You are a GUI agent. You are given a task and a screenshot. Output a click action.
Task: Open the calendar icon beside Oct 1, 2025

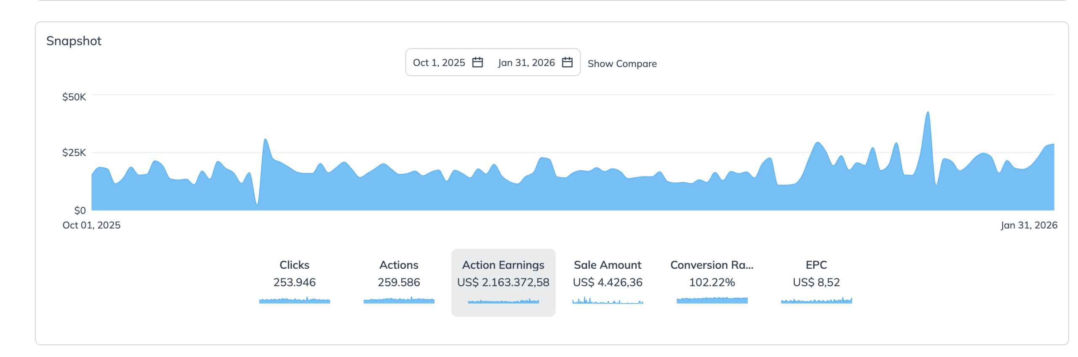click(477, 63)
